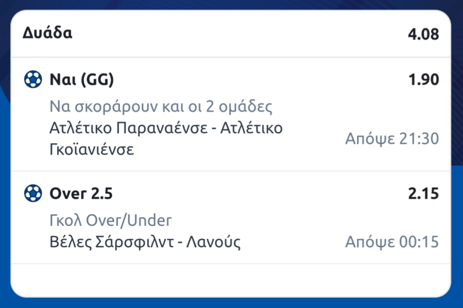Click the 1.90 odds value
Image resolution: width=463 pixels, height=308 pixels.
point(424,79)
